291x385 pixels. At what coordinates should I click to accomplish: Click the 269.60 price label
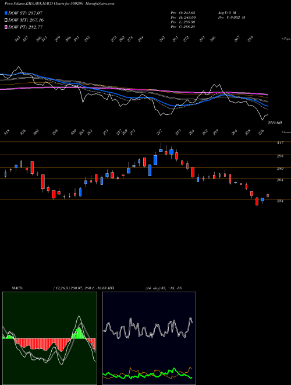point(275,123)
